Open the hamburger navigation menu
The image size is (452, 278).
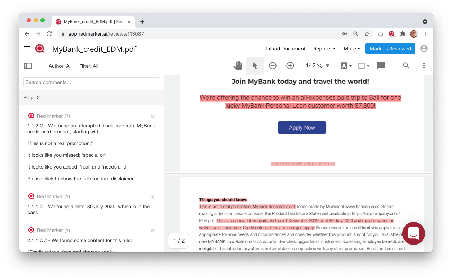[x=27, y=48]
